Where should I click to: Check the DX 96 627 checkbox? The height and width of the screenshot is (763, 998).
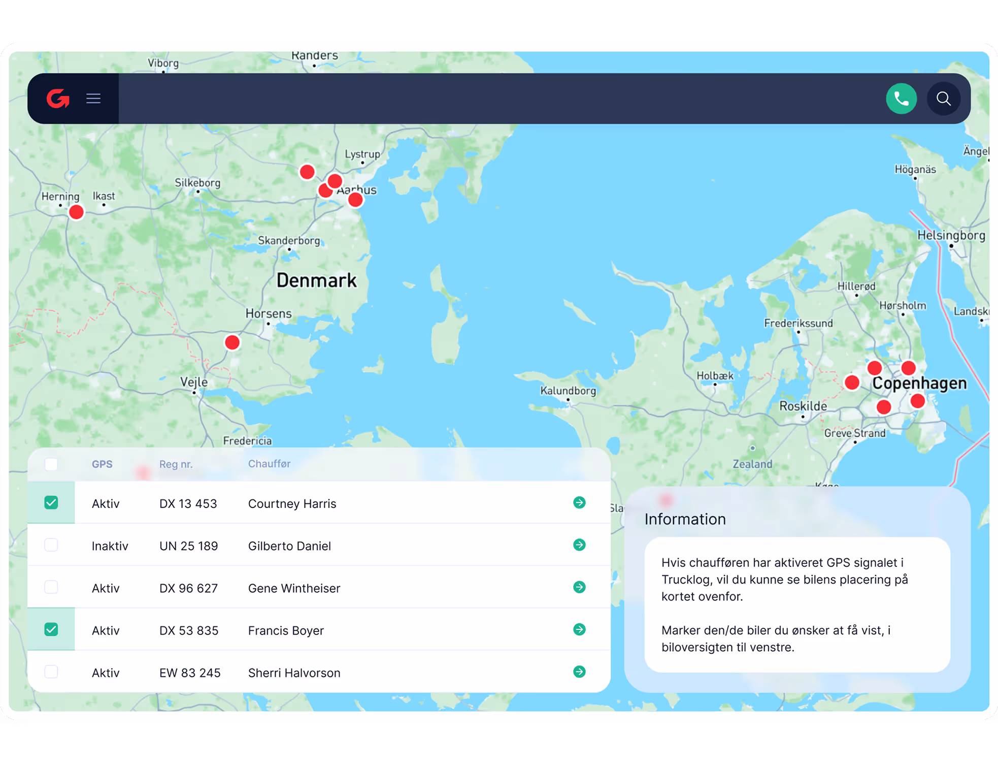coord(51,587)
